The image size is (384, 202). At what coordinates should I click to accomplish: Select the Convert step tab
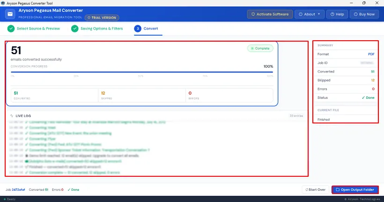[148, 29]
